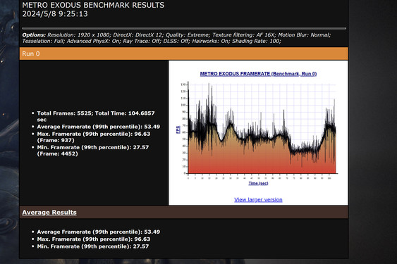Click the 2024/5/8 9:25:13 timestamp
The height and width of the screenshot is (264, 397).
[55, 13]
